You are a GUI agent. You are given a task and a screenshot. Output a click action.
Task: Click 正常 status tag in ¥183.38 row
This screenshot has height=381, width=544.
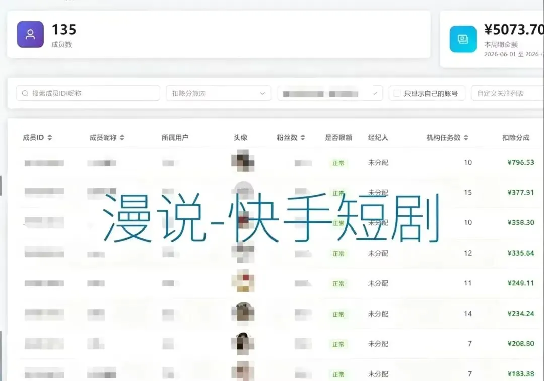coord(338,374)
